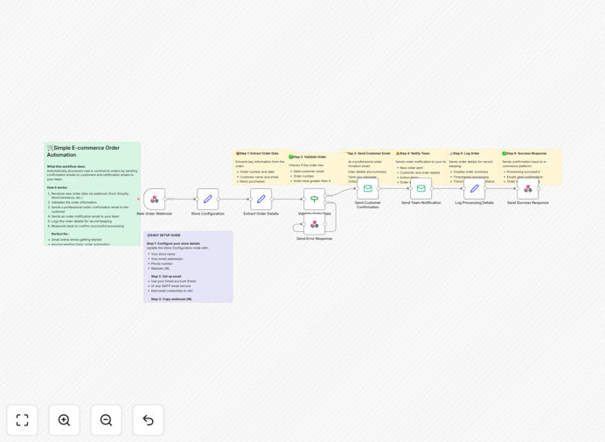Viewport: 605px width, 442px height.
Task: Click 'Step 2: Set up email' heading
Action: (x=166, y=277)
